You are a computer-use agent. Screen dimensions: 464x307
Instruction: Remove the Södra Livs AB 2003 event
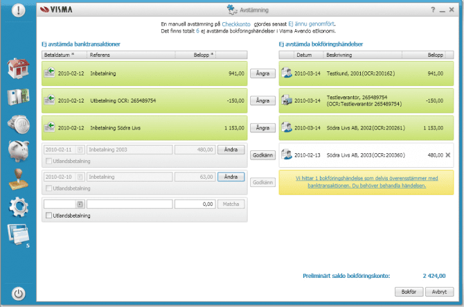(x=447, y=155)
